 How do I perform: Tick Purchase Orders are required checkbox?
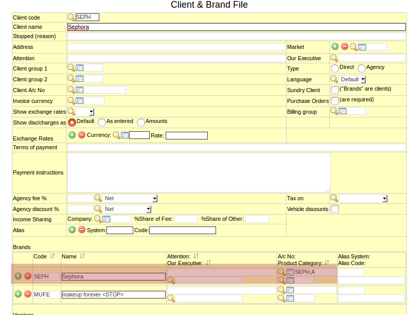tap(335, 100)
